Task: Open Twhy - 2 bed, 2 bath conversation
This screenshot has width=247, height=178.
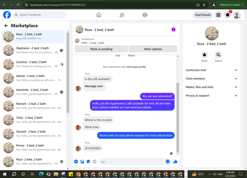Action: point(33,120)
